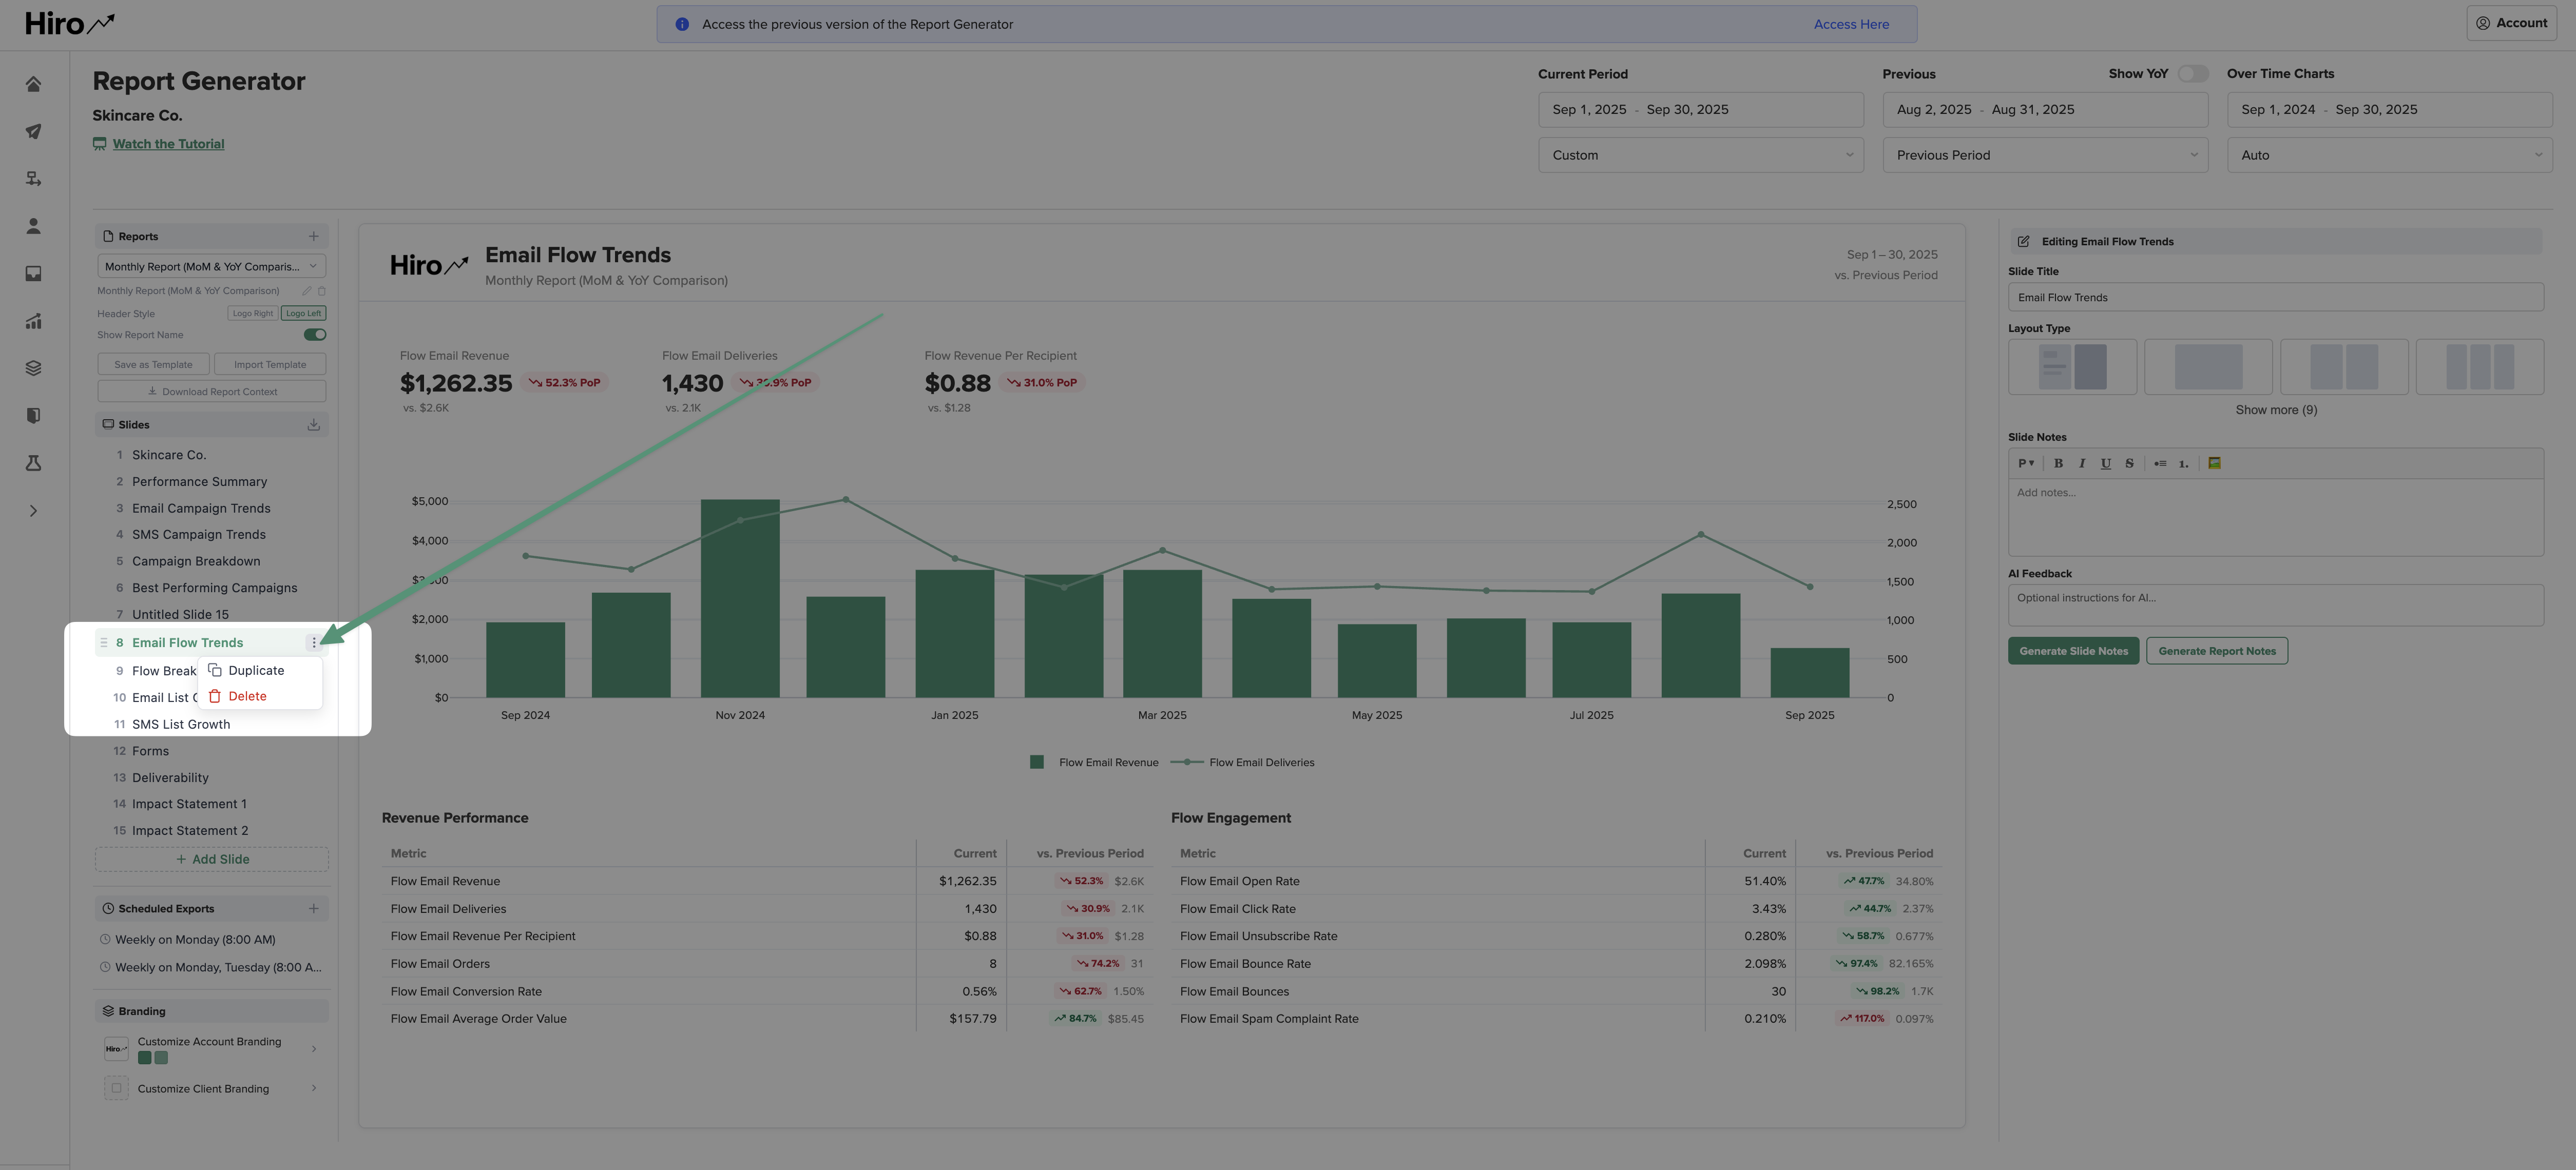
Task: Select the Performance Summary slide
Action: (x=199, y=482)
